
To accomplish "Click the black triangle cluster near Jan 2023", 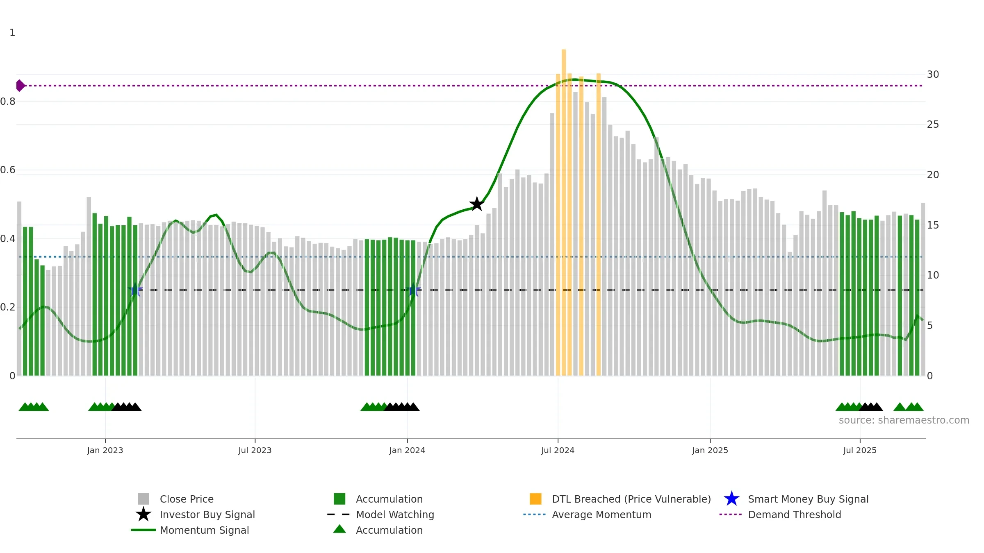I will (x=127, y=407).
